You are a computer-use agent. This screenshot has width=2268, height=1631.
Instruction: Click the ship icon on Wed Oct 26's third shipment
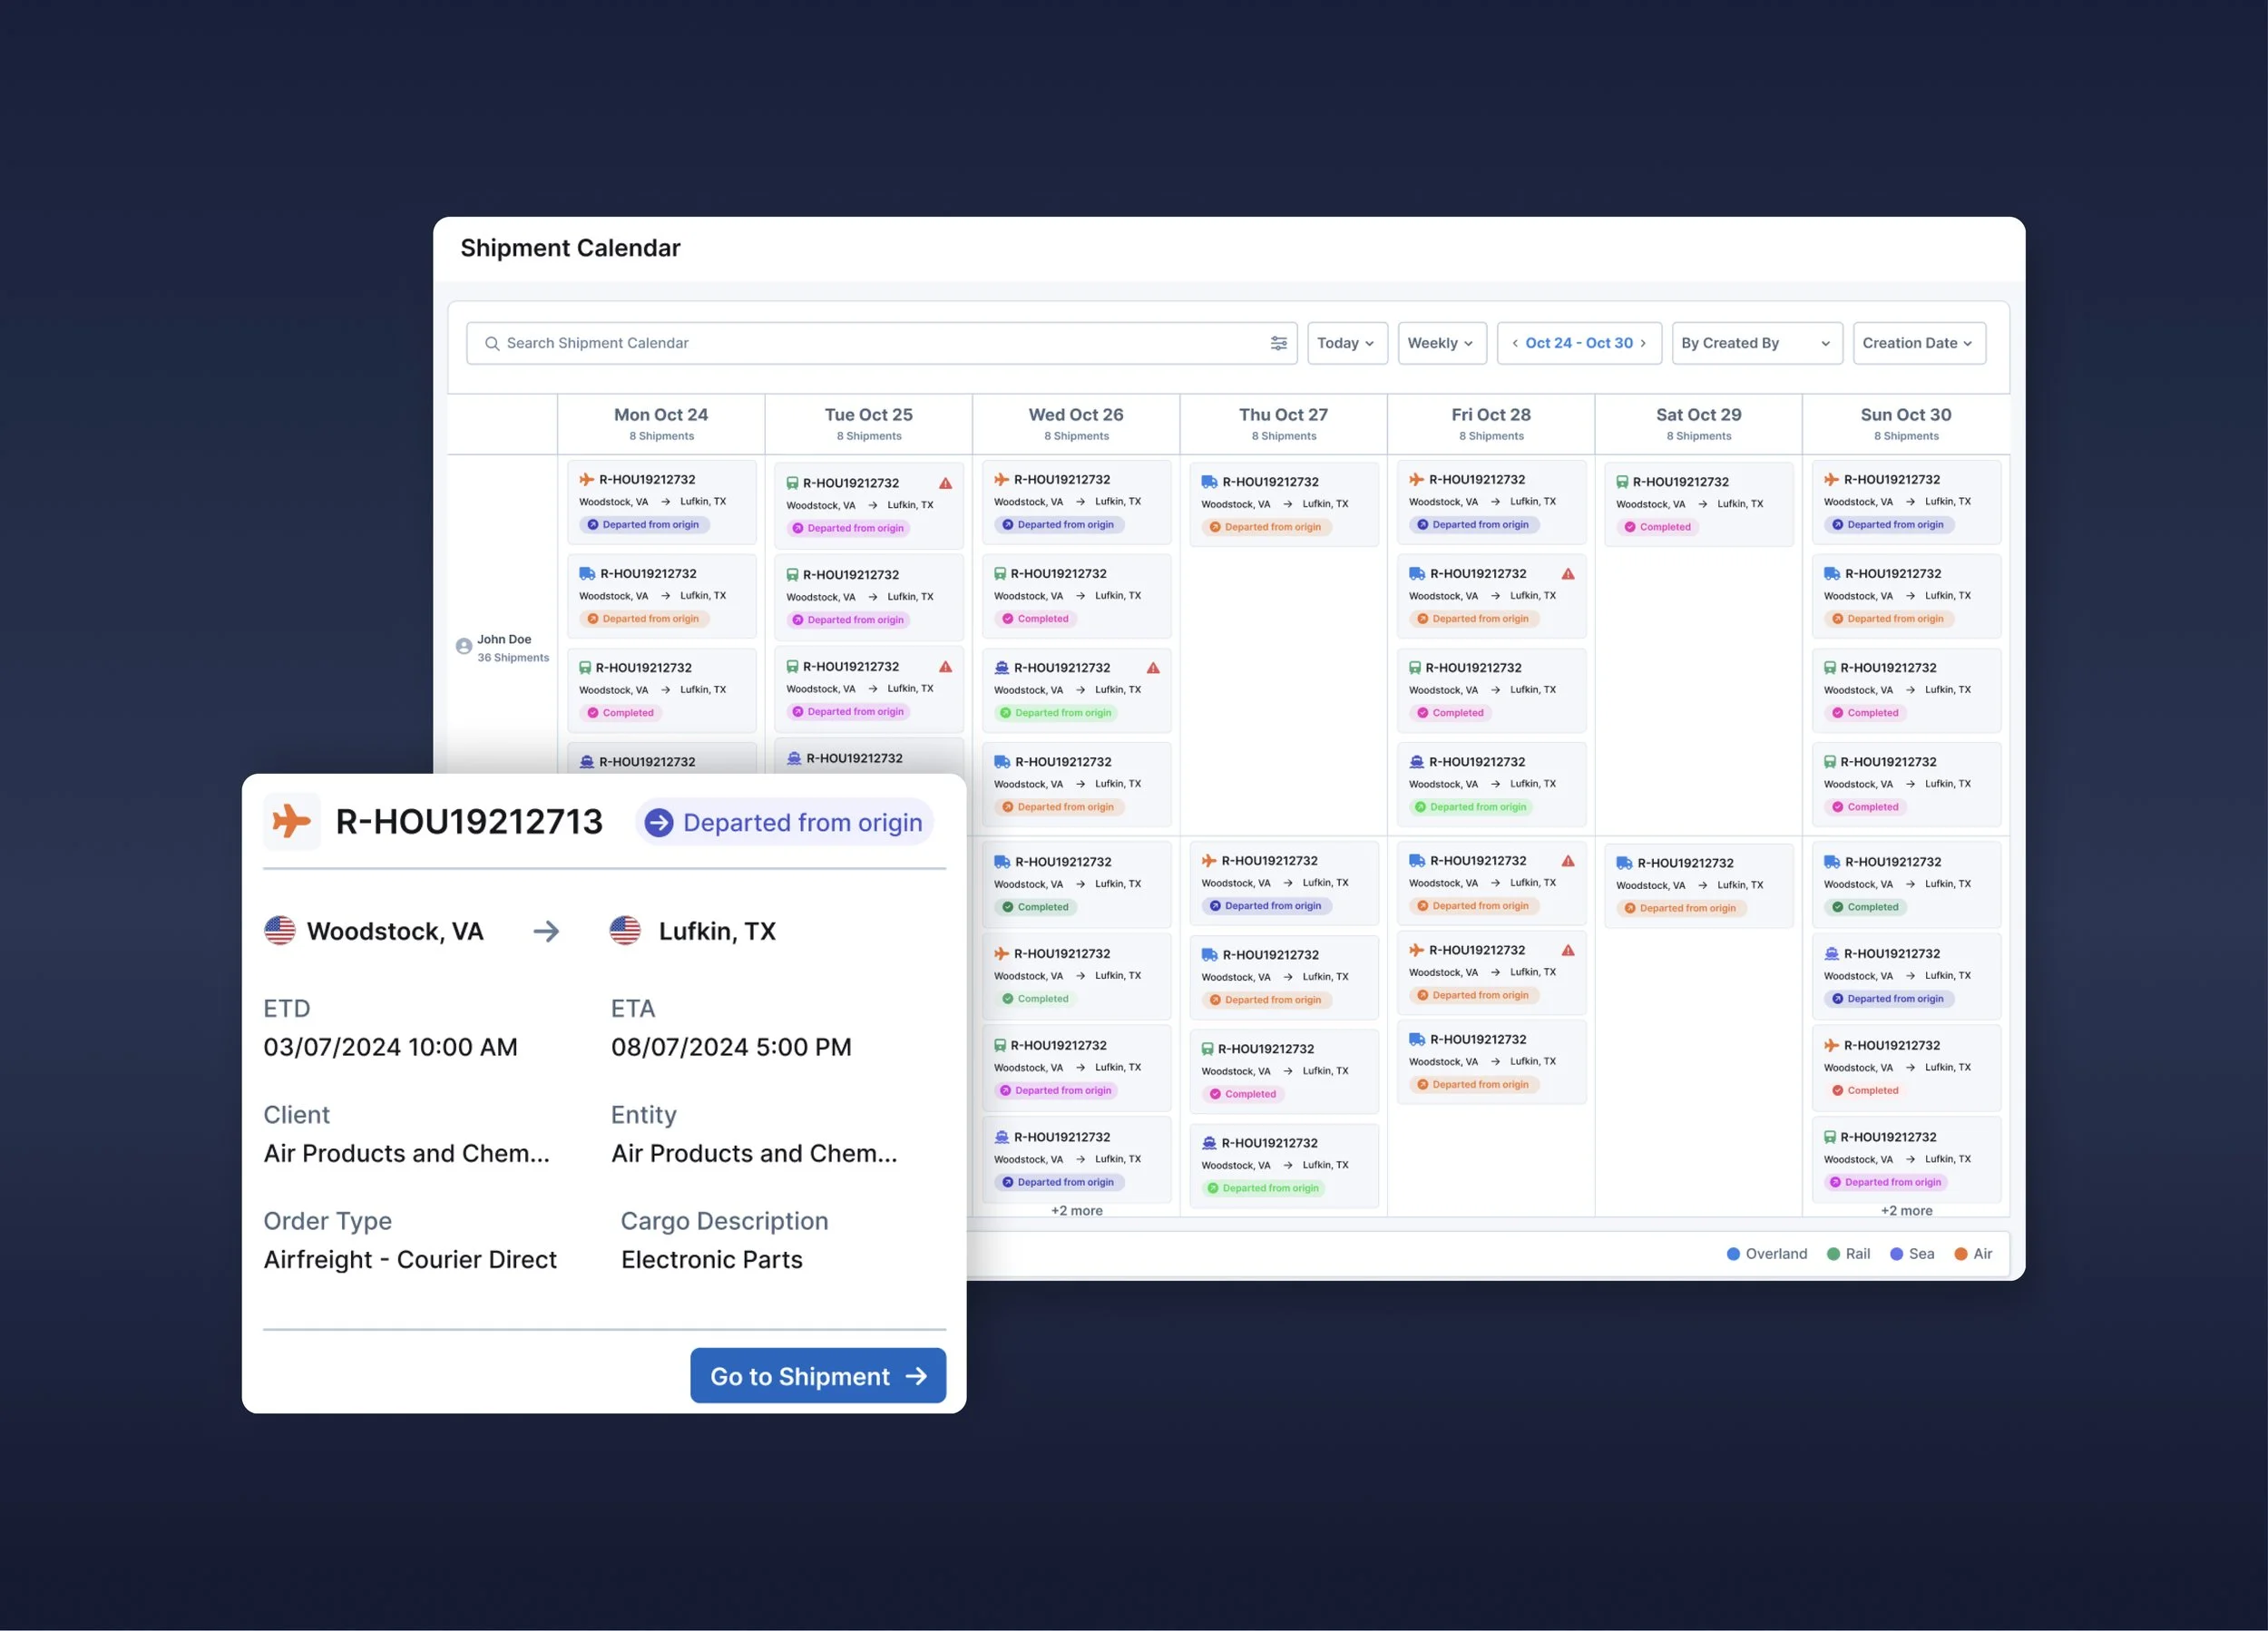[1001, 667]
